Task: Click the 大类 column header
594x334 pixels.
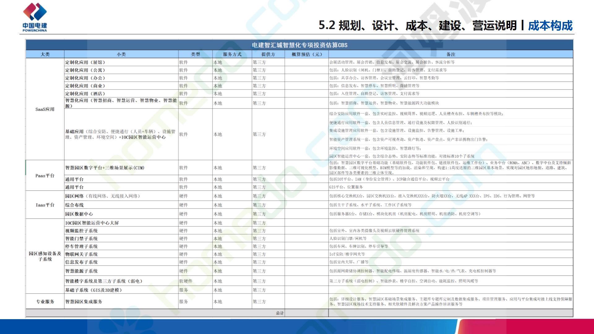Action: (45, 54)
